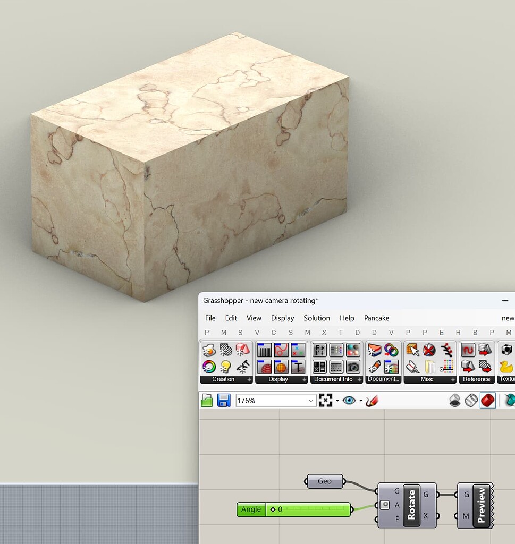Click the Display panel label button
Screen dimensions: 515x544
tap(278, 379)
